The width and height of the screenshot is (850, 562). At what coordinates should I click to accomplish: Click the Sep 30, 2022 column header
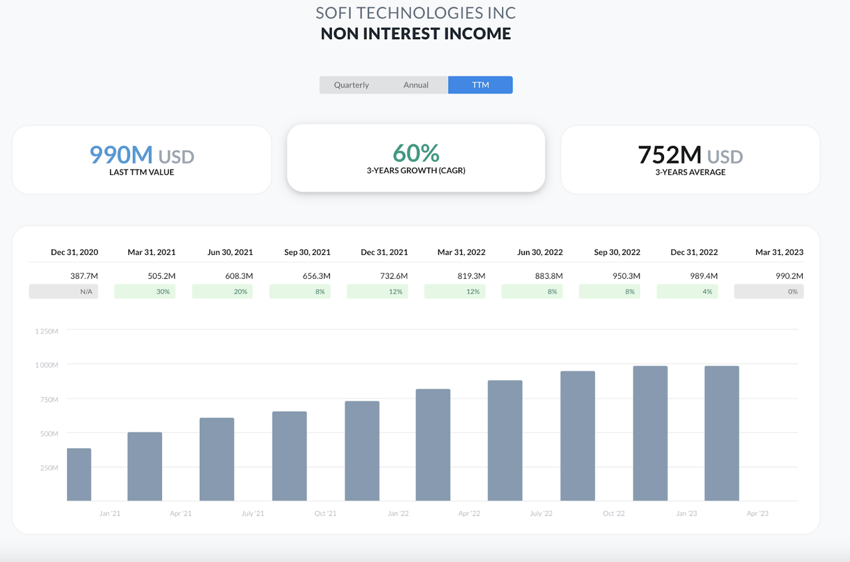click(617, 252)
